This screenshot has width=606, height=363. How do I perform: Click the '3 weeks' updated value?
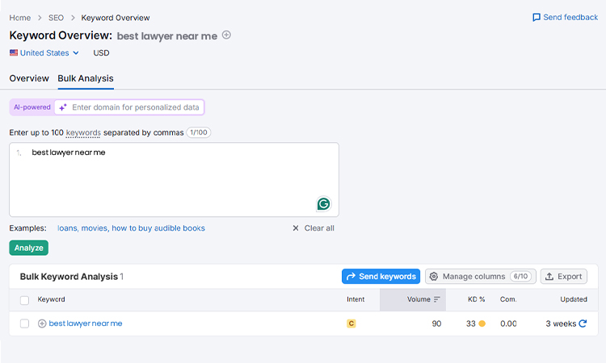[561, 323]
